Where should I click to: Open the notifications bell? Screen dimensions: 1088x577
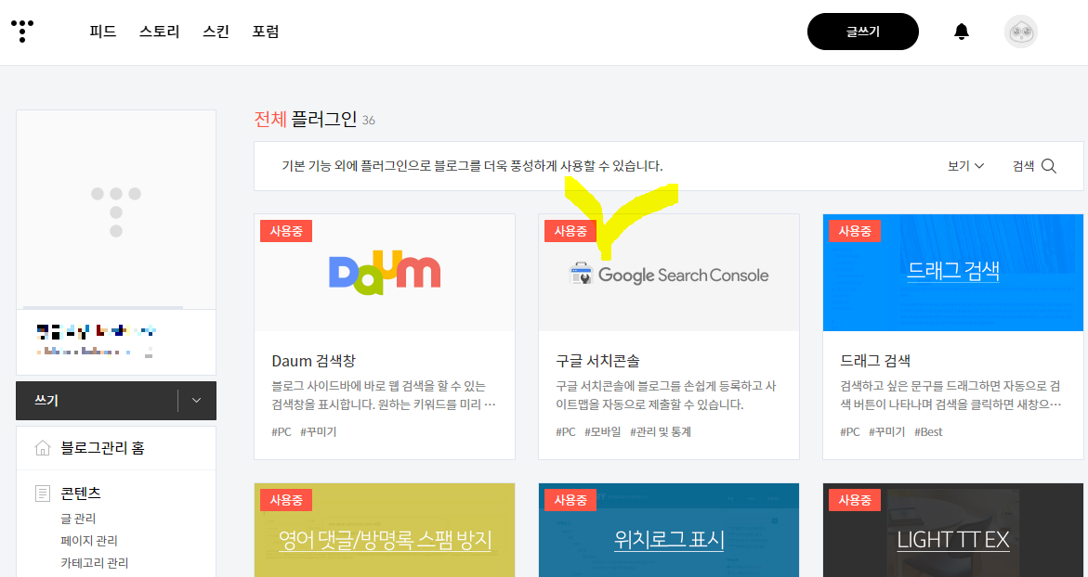[x=961, y=32]
